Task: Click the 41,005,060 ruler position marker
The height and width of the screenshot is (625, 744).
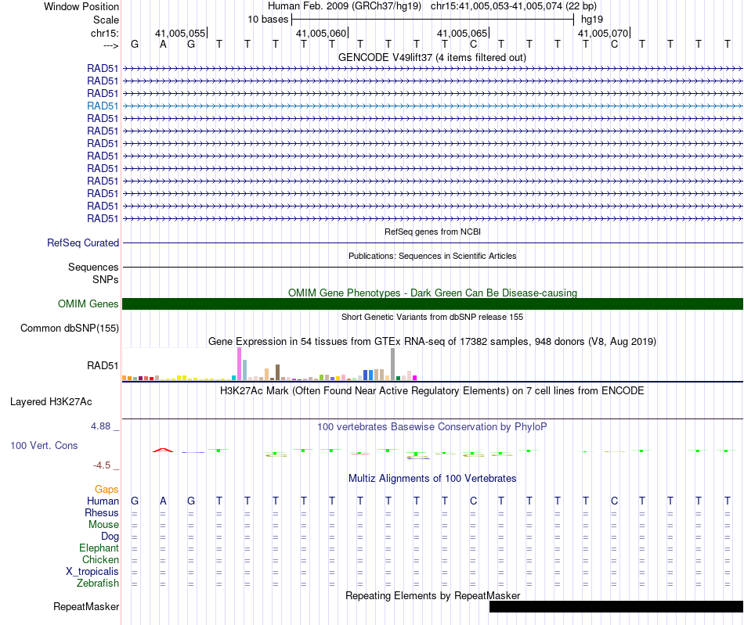Action: pos(322,33)
